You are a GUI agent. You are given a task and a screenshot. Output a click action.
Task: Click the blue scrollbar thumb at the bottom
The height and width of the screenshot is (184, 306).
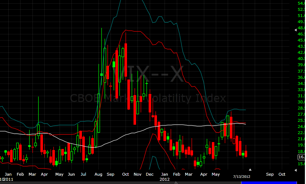pyautogui.click(x=269, y=183)
